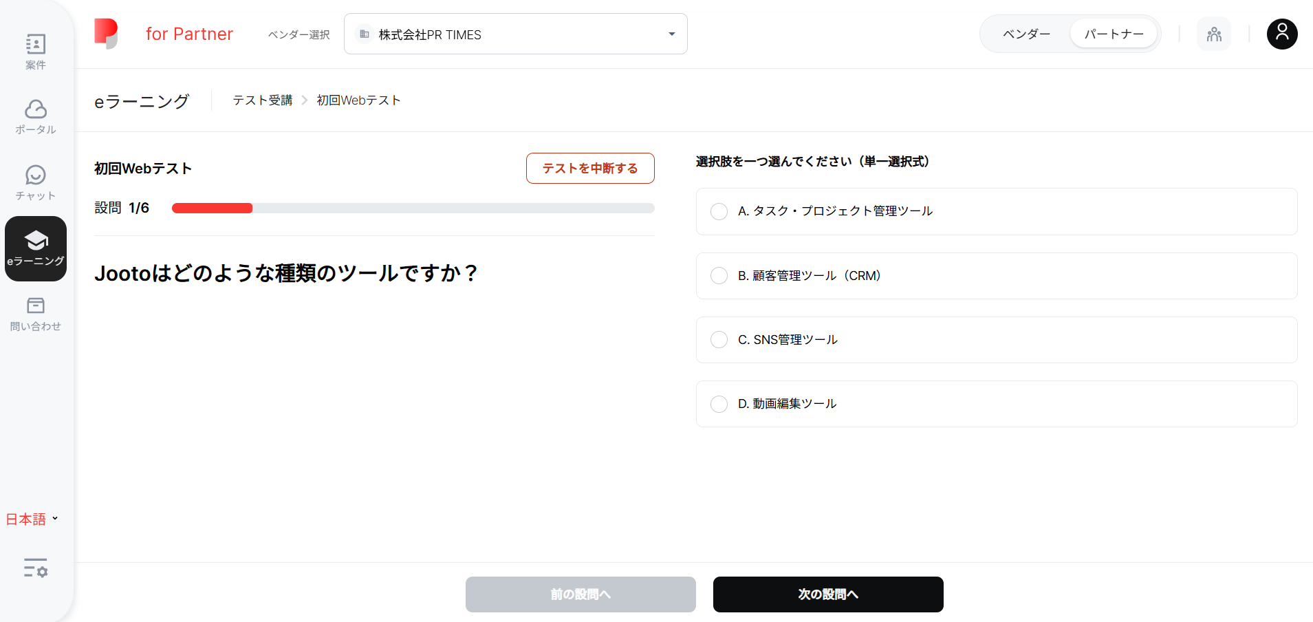Select the eラーニング graduation cap icon
Image resolution: width=1313 pixels, height=622 pixels.
(x=36, y=240)
